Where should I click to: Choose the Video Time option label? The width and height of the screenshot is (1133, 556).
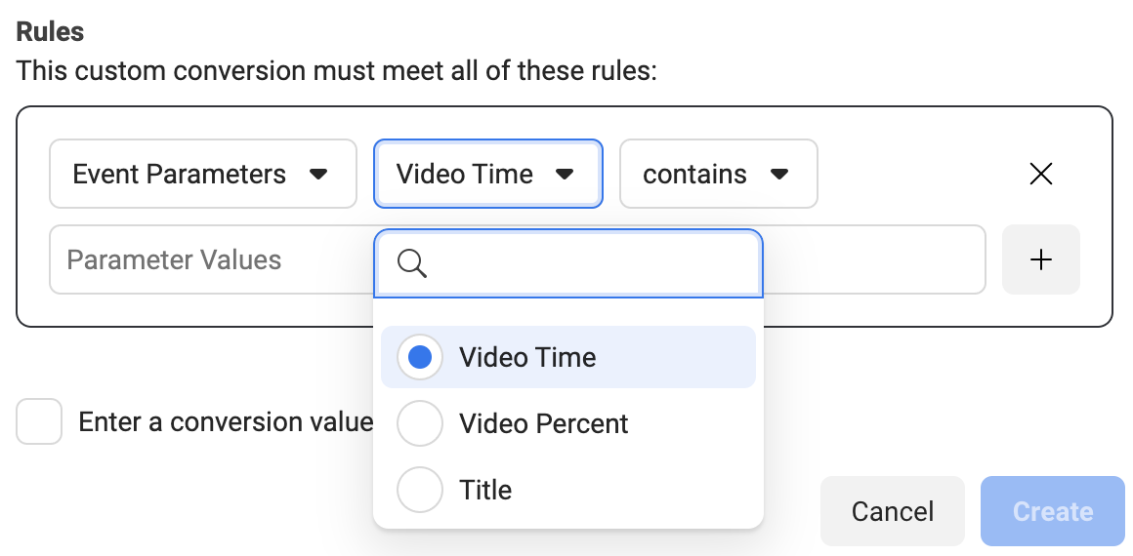point(527,357)
